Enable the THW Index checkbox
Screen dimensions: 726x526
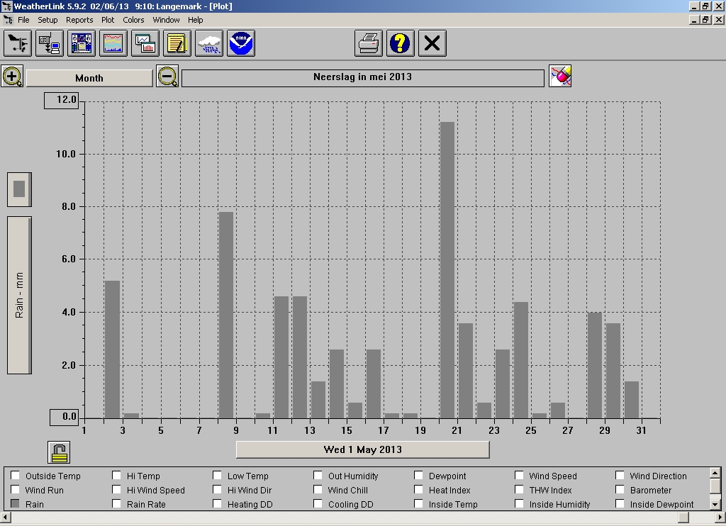tap(519, 490)
